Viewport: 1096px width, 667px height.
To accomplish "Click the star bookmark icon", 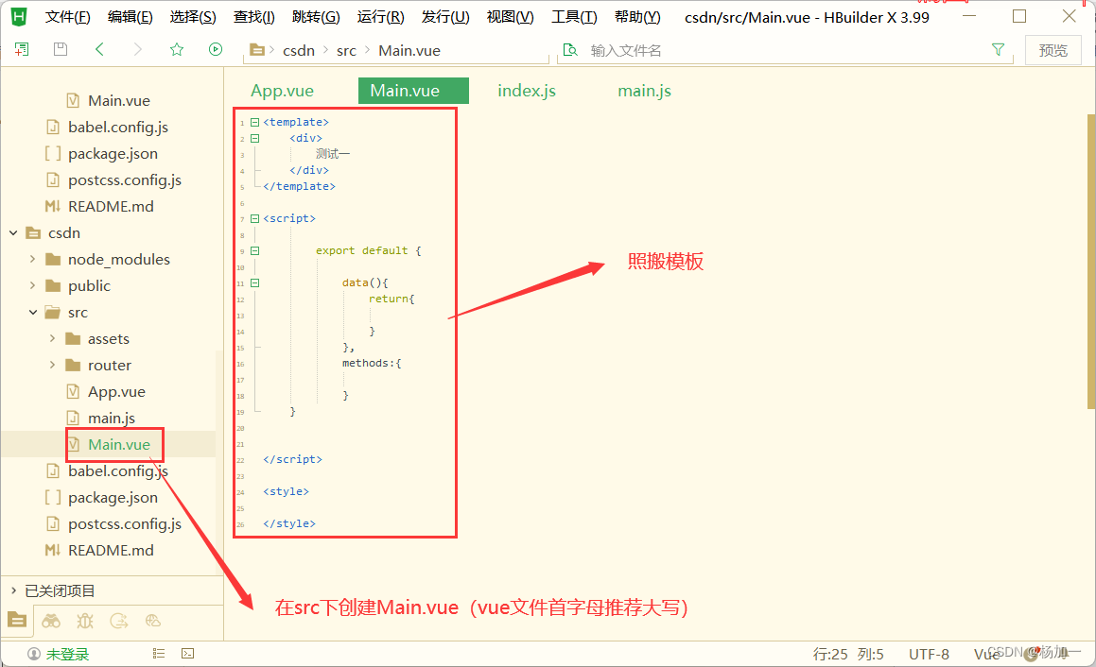I will tap(176, 49).
